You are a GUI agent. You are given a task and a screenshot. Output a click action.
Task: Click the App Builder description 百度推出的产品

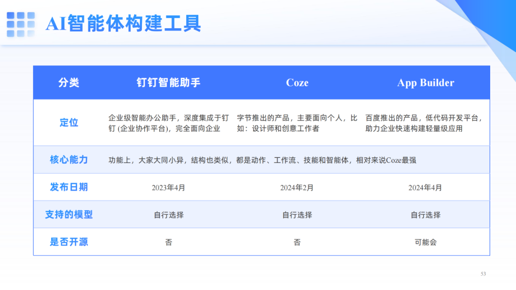click(424, 123)
